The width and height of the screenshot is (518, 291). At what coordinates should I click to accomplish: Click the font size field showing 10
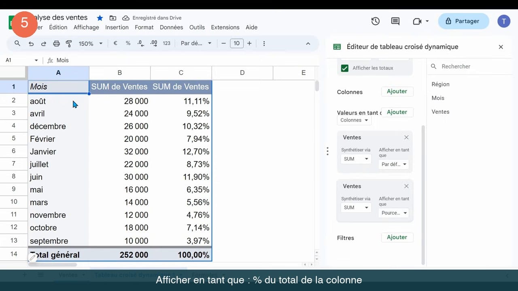click(236, 43)
